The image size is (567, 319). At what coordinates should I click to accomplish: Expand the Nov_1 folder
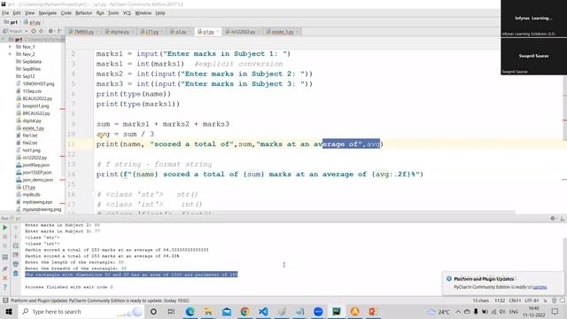coord(10,47)
